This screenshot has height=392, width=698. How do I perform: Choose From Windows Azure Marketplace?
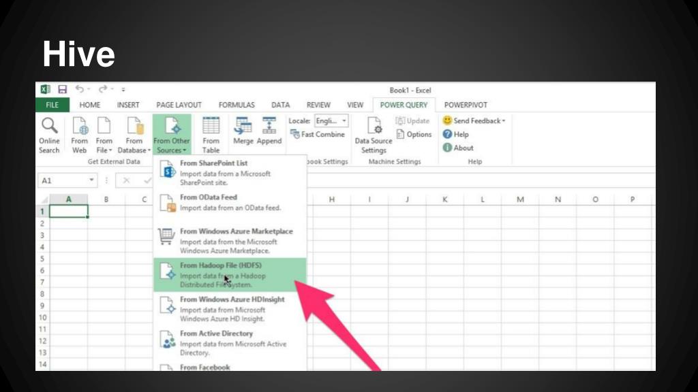[230, 240]
